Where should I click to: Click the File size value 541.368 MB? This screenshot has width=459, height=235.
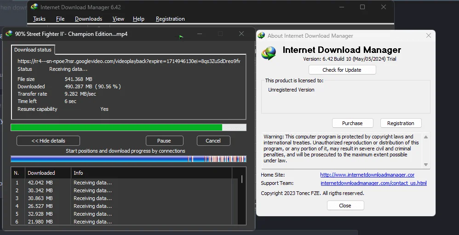[x=79, y=79]
